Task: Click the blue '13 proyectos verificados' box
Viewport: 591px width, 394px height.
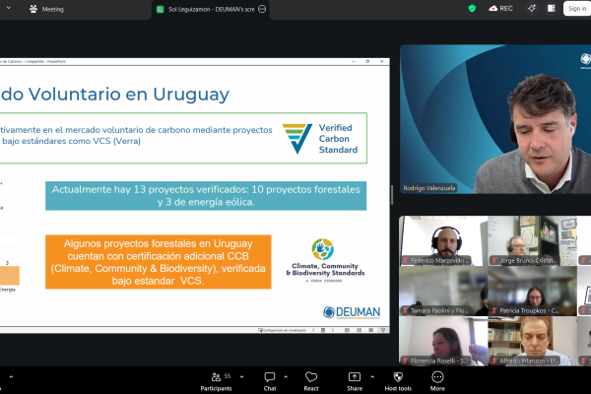Action: (206, 196)
